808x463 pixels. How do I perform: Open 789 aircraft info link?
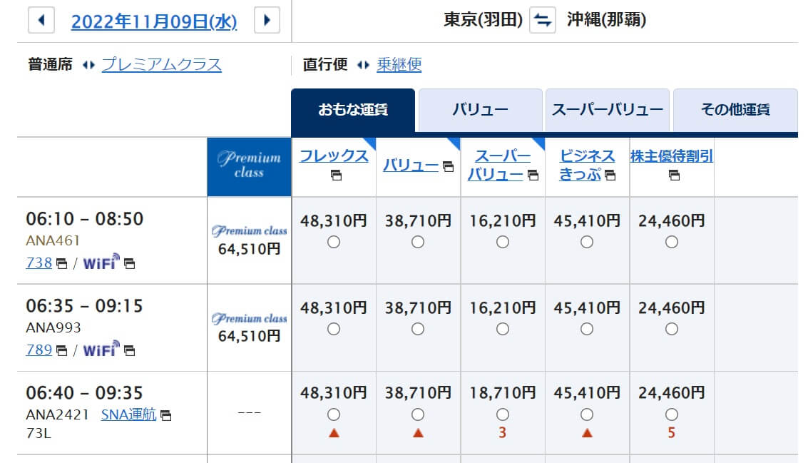click(39, 350)
